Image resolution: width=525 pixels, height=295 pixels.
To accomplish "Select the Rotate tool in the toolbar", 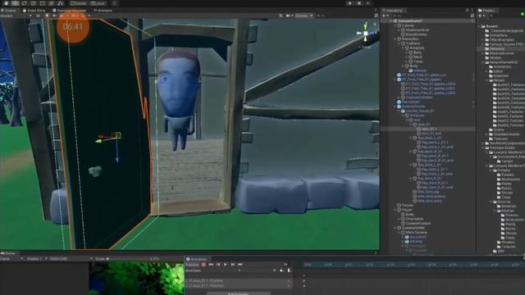I will click(24, 3).
